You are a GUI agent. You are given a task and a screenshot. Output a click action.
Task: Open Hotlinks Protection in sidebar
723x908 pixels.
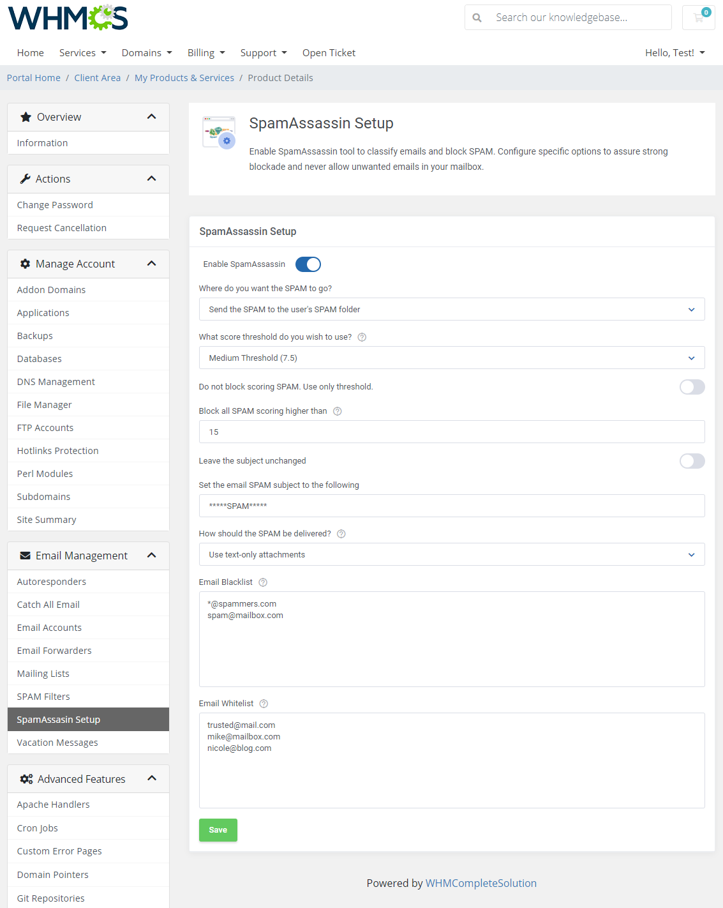(x=88, y=451)
